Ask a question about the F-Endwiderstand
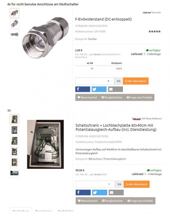 [139, 97]
